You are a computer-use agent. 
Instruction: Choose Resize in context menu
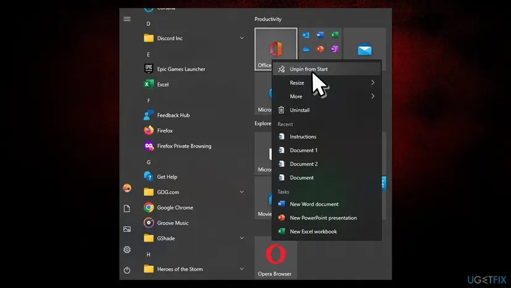point(326,83)
